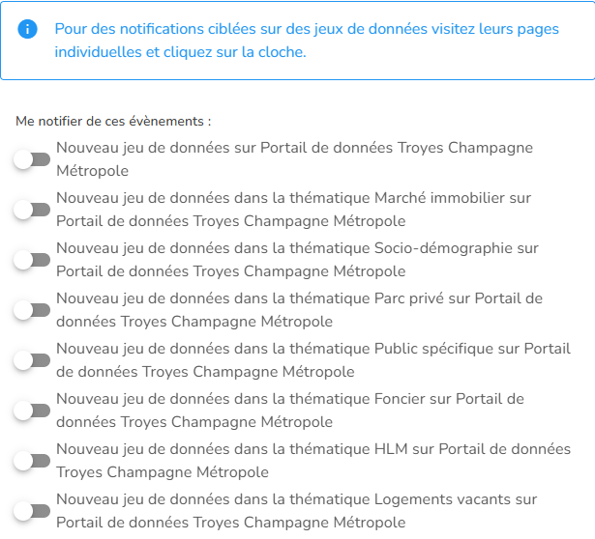Click first label ending with Champagne Métropole
The height and width of the screenshot is (539, 595).
(294, 159)
